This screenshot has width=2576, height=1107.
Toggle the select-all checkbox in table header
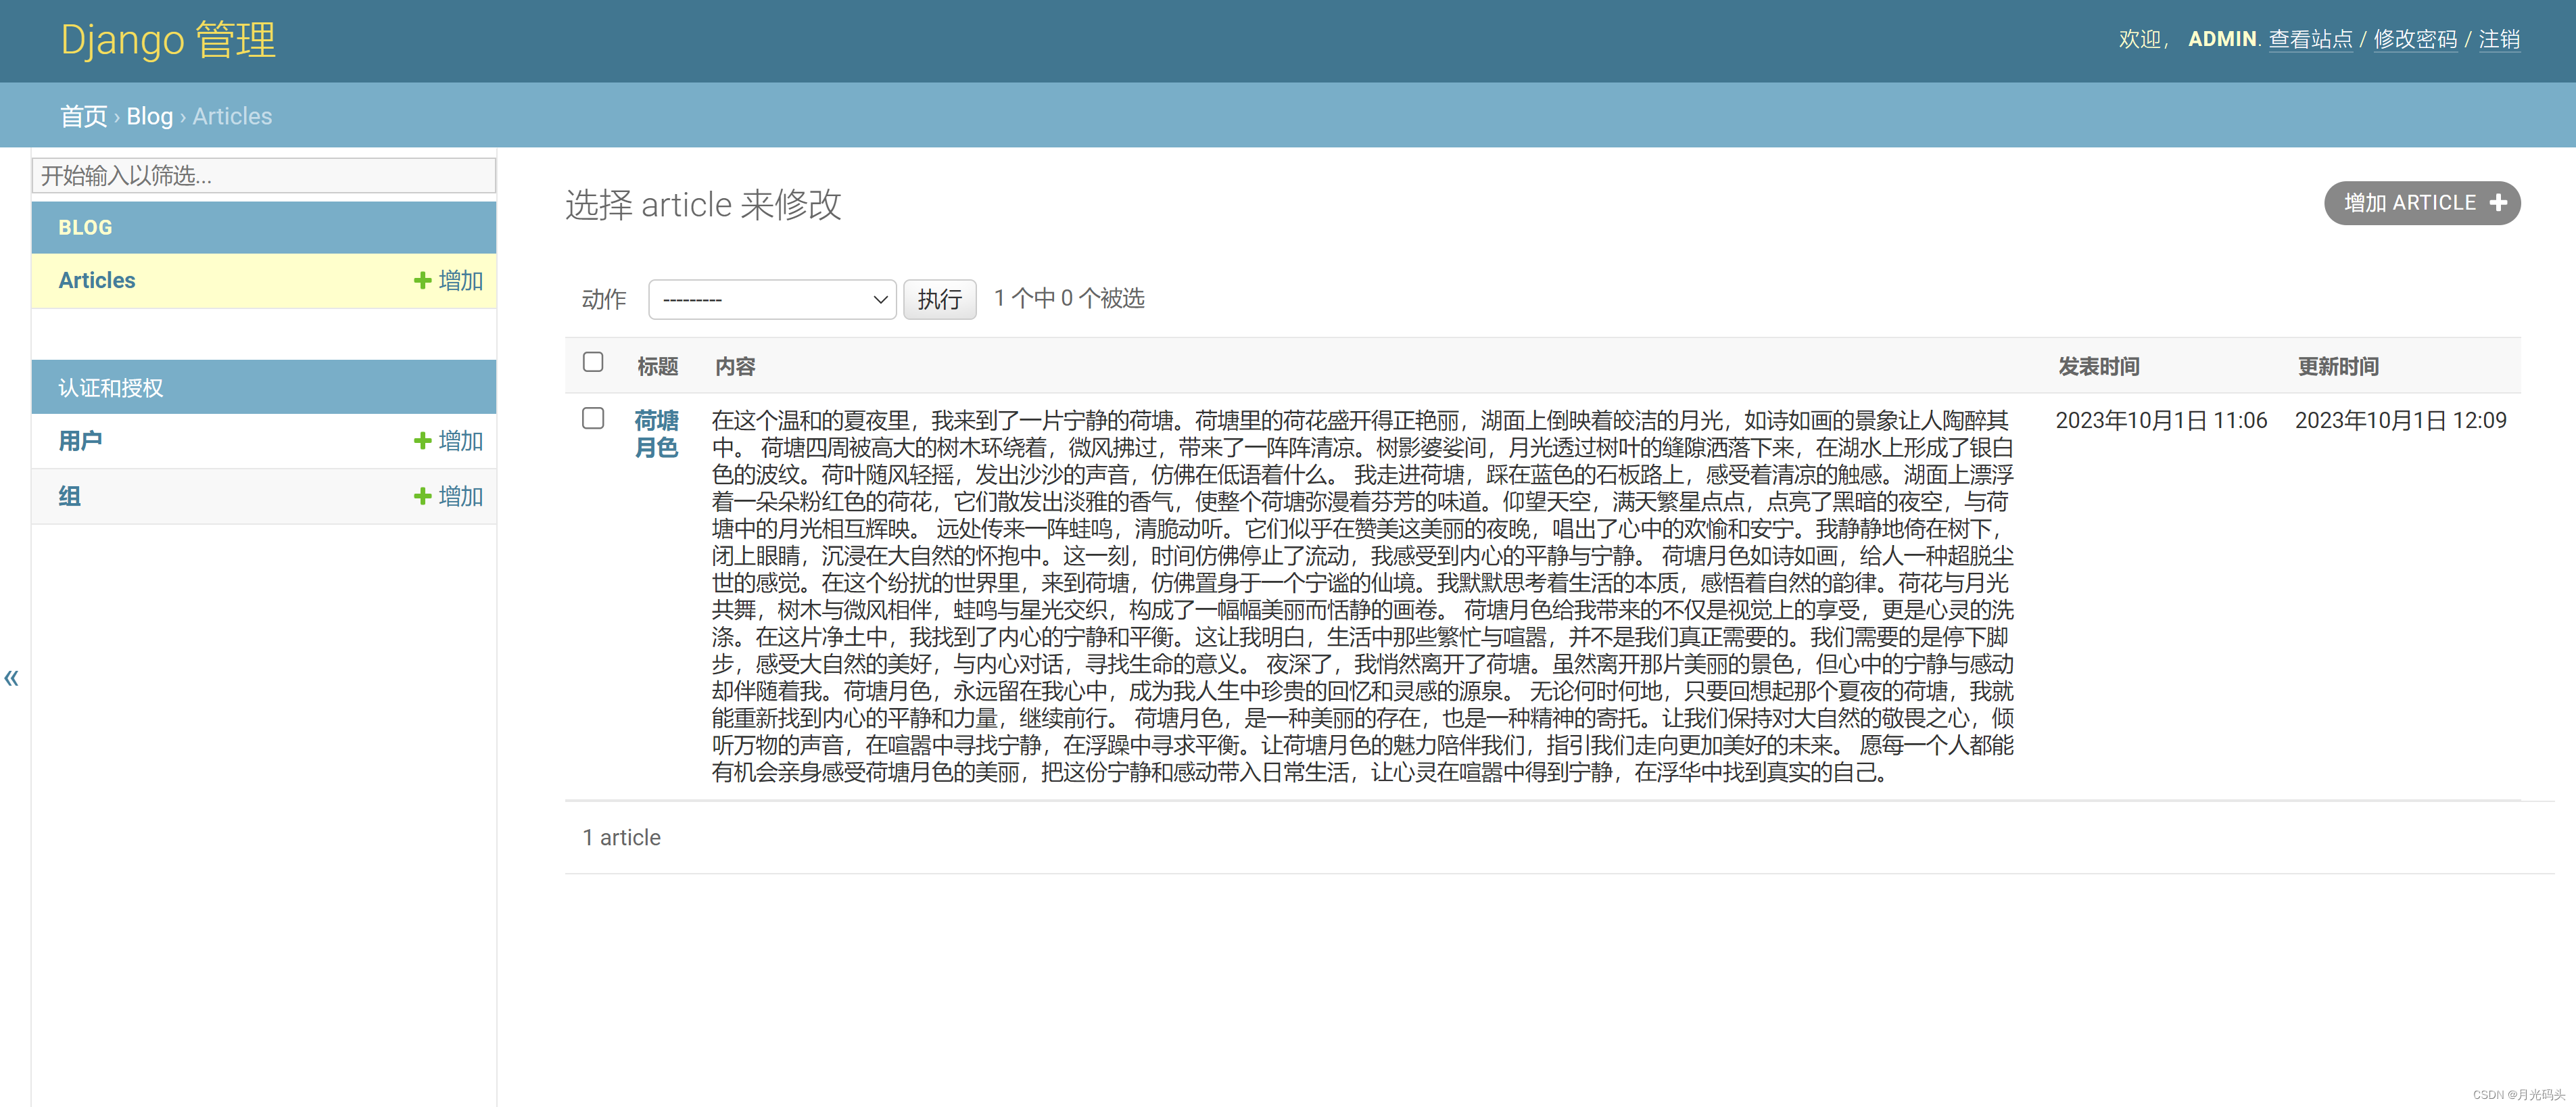pos(593,362)
